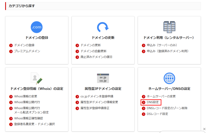Viewport: 207px width, 133px height.
Task: Choose 申込み（登録済みドメイン利用） link
Action: coord(168,51)
